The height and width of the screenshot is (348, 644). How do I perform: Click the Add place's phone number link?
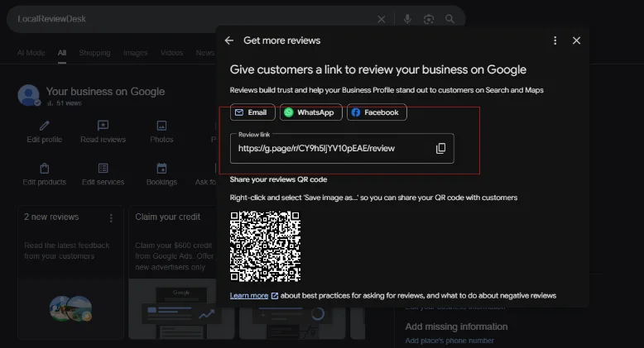click(x=449, y=341)
